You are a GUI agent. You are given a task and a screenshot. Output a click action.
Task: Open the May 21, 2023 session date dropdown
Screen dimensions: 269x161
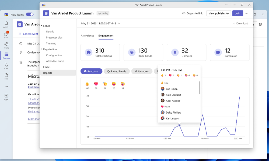click(101, 23)
